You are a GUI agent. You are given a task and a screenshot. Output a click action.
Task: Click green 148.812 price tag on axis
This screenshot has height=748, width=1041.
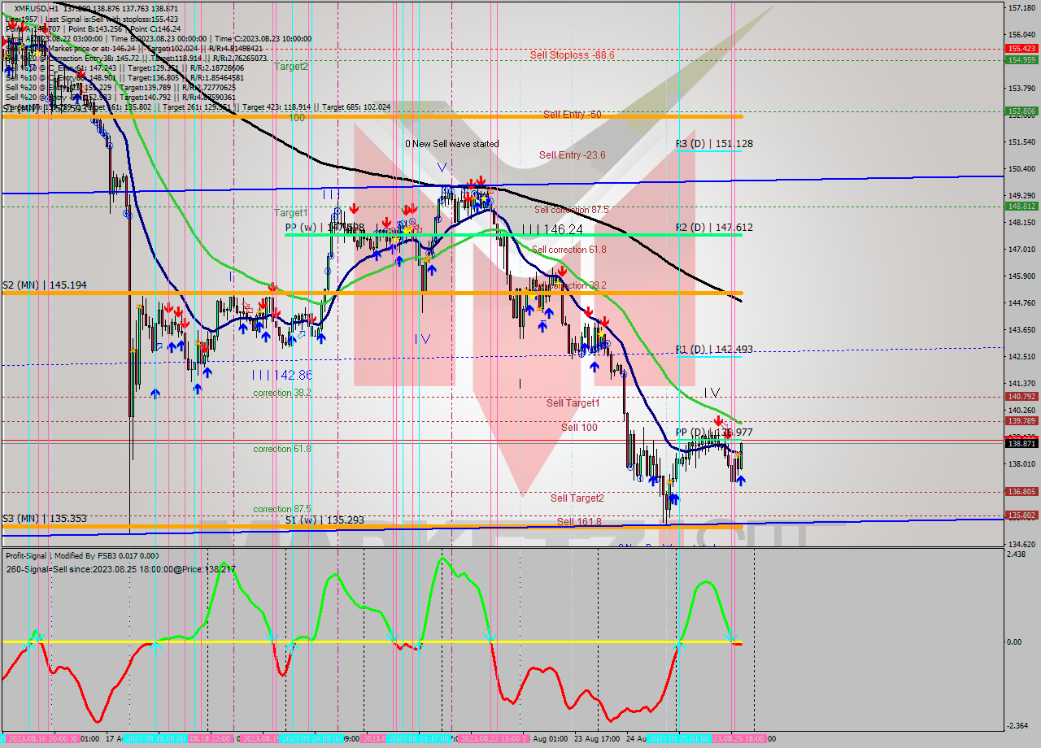(x=1021, y=206)
